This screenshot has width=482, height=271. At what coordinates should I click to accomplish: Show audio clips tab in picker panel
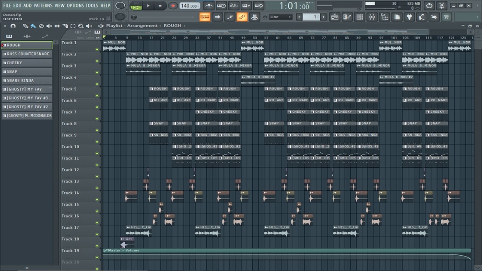point(27,36)
